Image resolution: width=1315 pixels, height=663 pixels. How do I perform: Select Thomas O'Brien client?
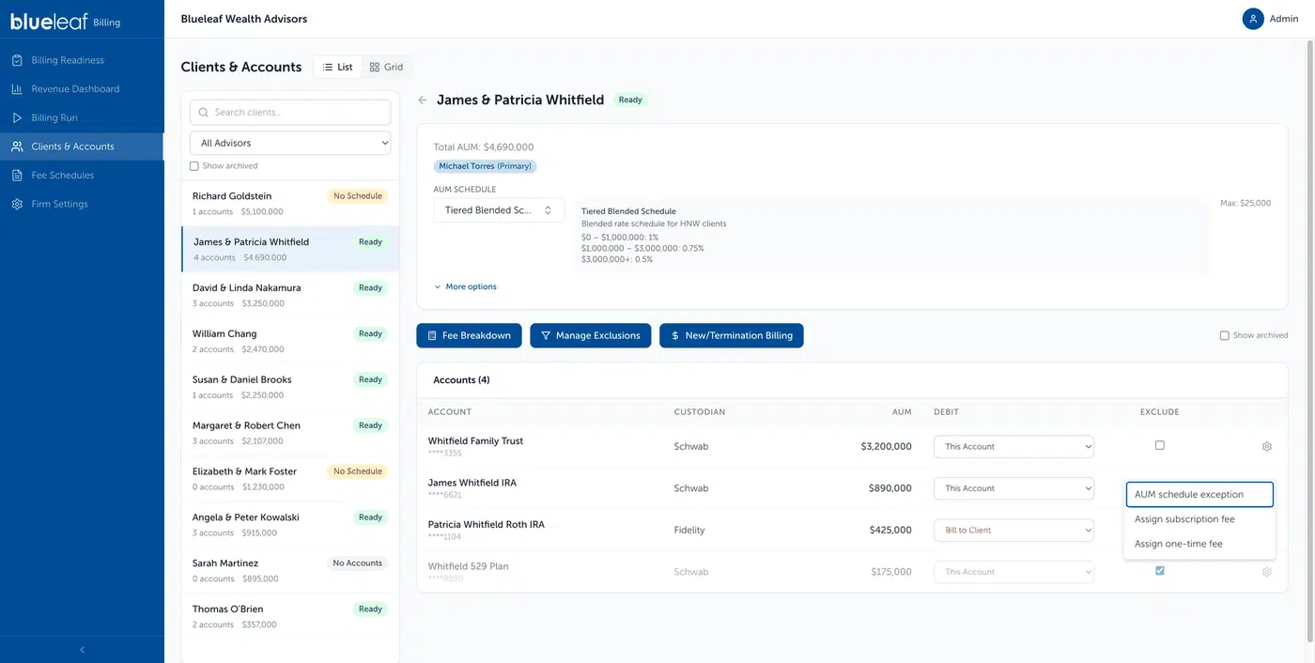coord(290,617)
